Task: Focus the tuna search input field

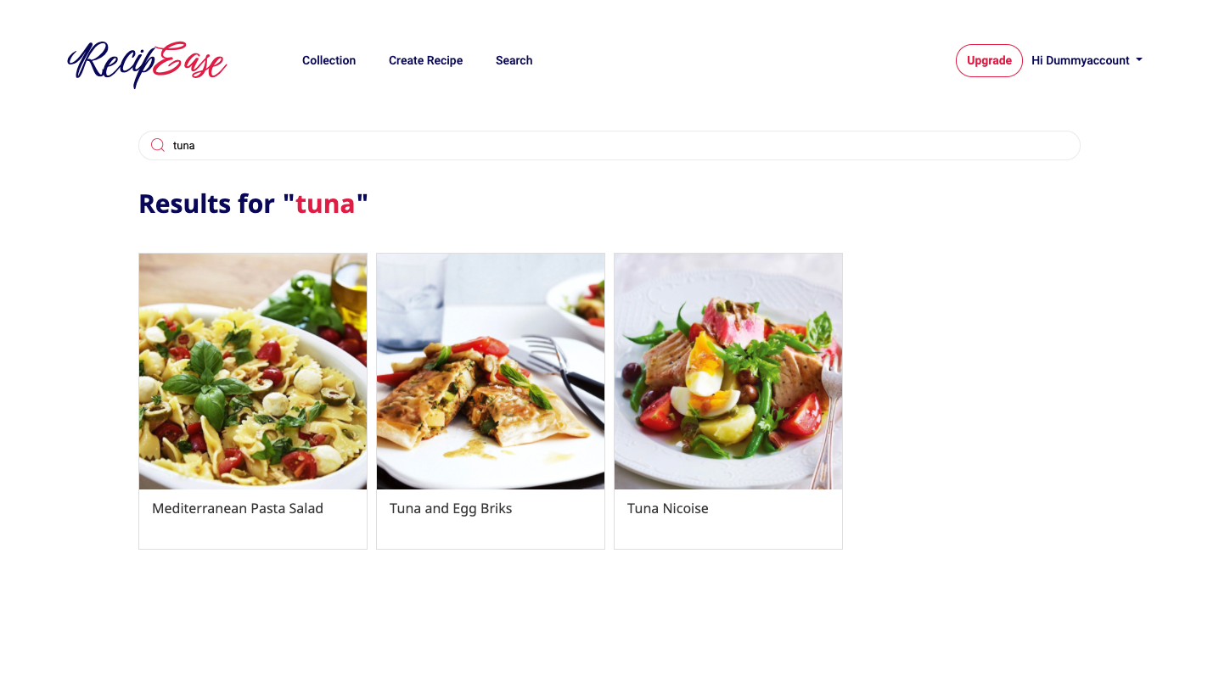Action: coord(609,145)
